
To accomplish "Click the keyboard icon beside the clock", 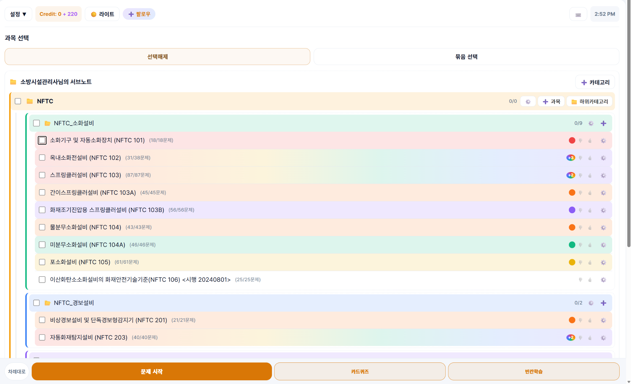I will pos(578,14).
